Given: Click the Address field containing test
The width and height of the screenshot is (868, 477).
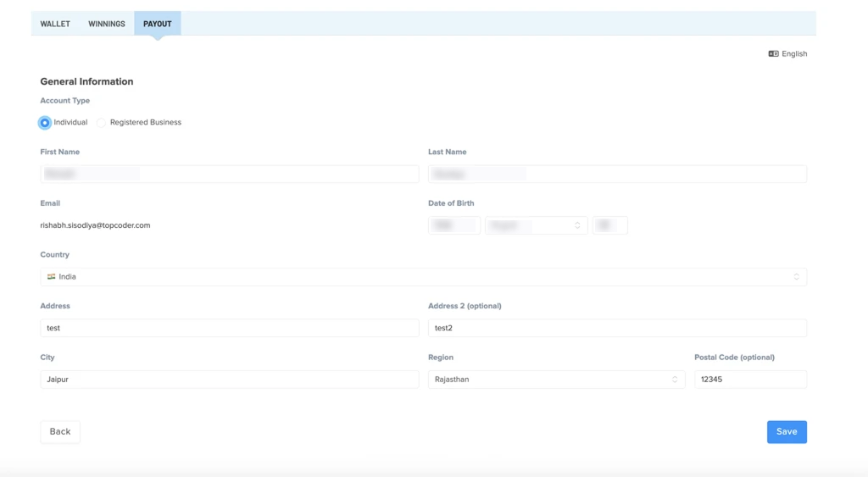Looking at the screenshot, I should (x=230, y=328).
